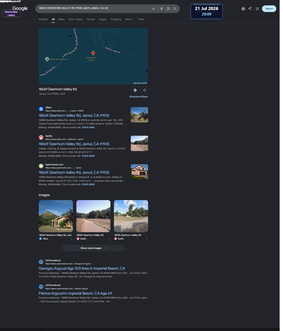Click May's Rock Ranch marker on map
The image size is (283, 331).
coord(47,59)
